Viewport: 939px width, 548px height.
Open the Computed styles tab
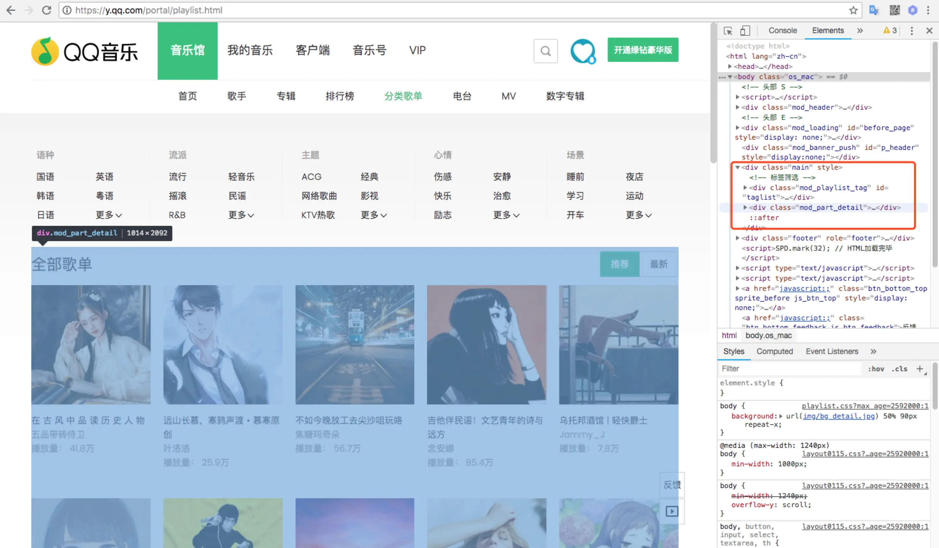[x=775, y=352]
